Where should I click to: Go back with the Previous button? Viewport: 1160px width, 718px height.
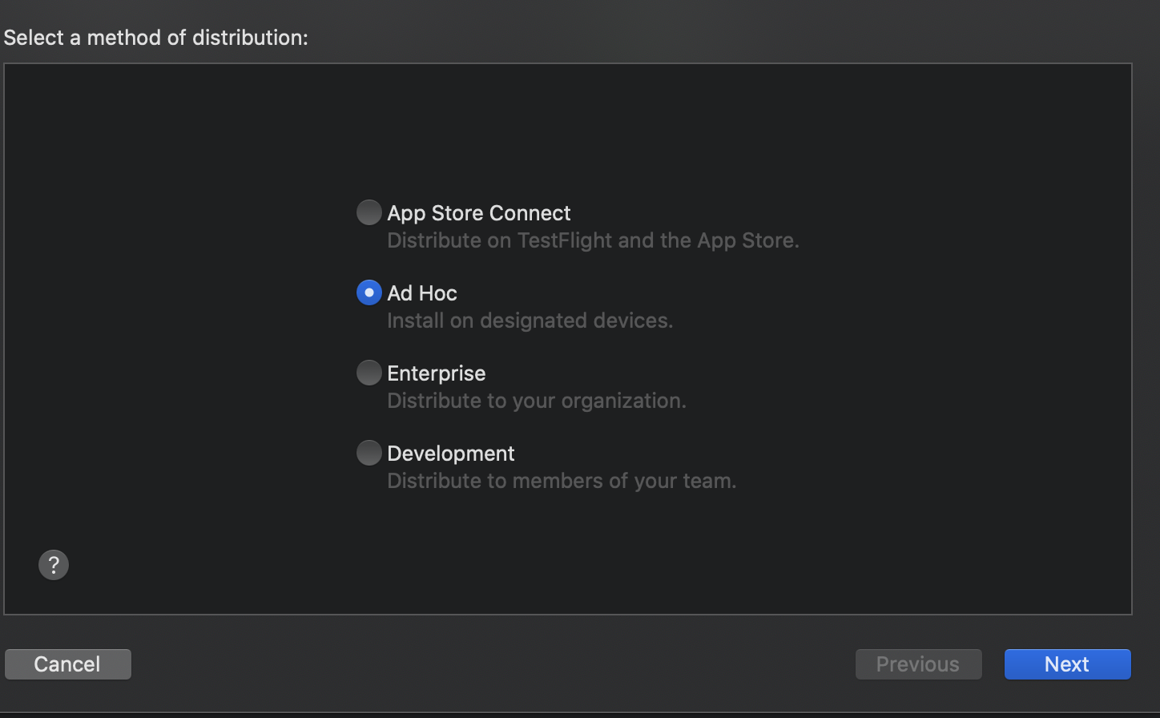[918, 664]
